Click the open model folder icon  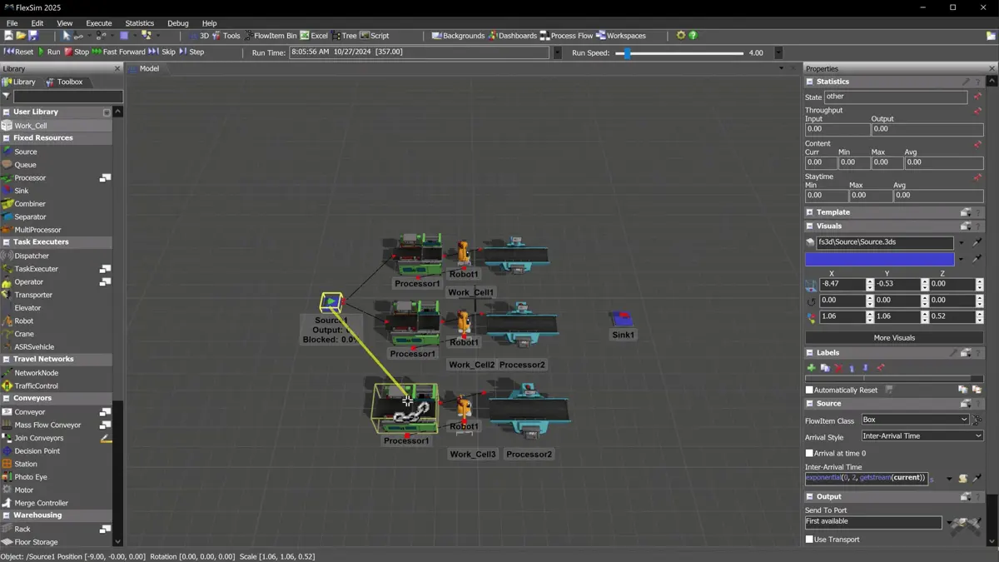pos(21,36)
